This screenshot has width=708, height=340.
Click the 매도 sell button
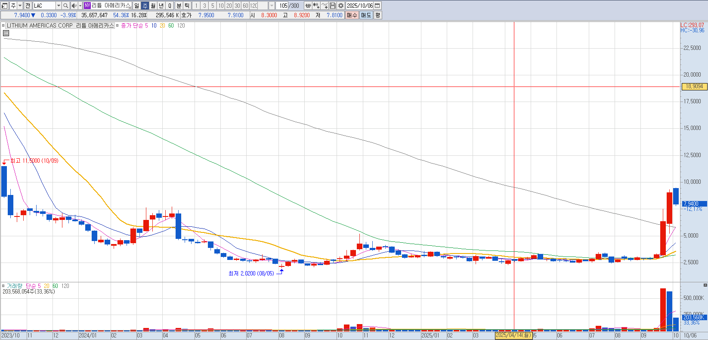tap(366, 15)
